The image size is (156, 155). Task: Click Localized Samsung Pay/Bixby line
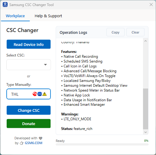[86, 81]
